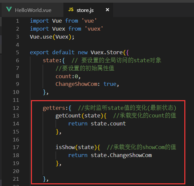Click line number 5 in the gutter
This screenshot has width=194, height=186.
(17, 53)
